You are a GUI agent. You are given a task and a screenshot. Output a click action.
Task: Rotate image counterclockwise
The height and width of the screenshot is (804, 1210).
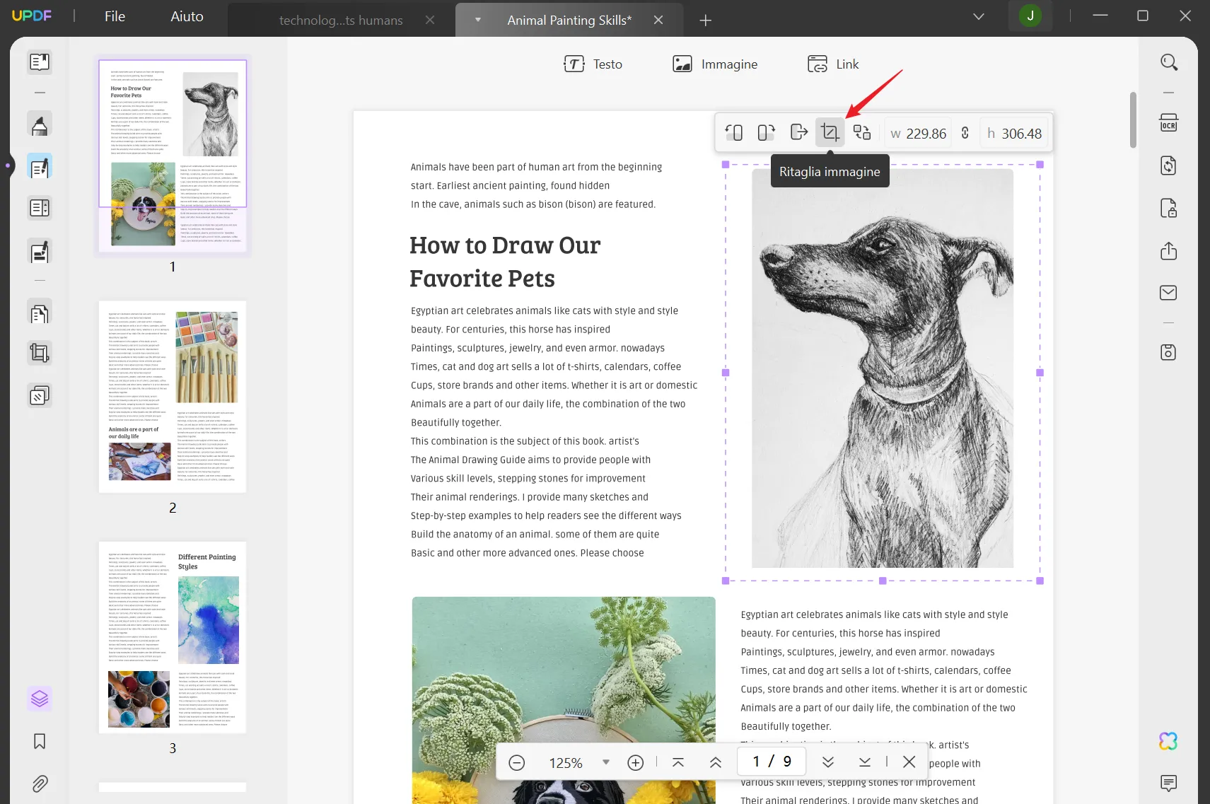(x=734, y=132)
